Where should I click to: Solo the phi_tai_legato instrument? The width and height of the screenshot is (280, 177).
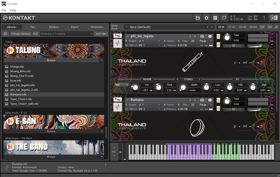pyautogui.click(x=218, y=36)
